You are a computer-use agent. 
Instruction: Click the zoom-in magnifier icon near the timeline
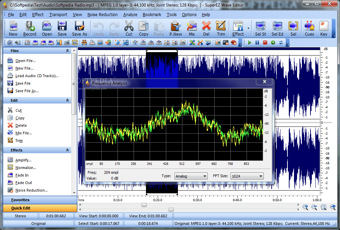pyautogui.click(x=305, y=207)
